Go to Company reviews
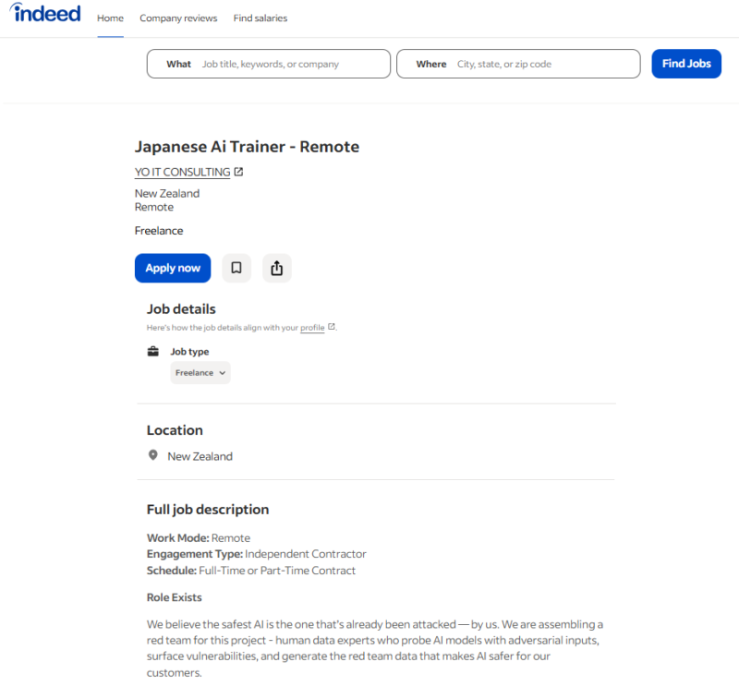The width and height of the screenshot is (739, 686). (x=178, y=18)
